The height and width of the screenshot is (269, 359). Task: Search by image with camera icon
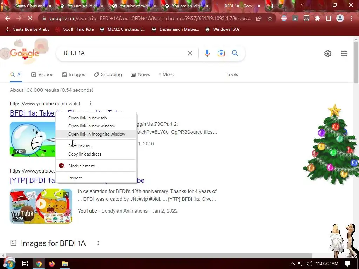(221, 53)
